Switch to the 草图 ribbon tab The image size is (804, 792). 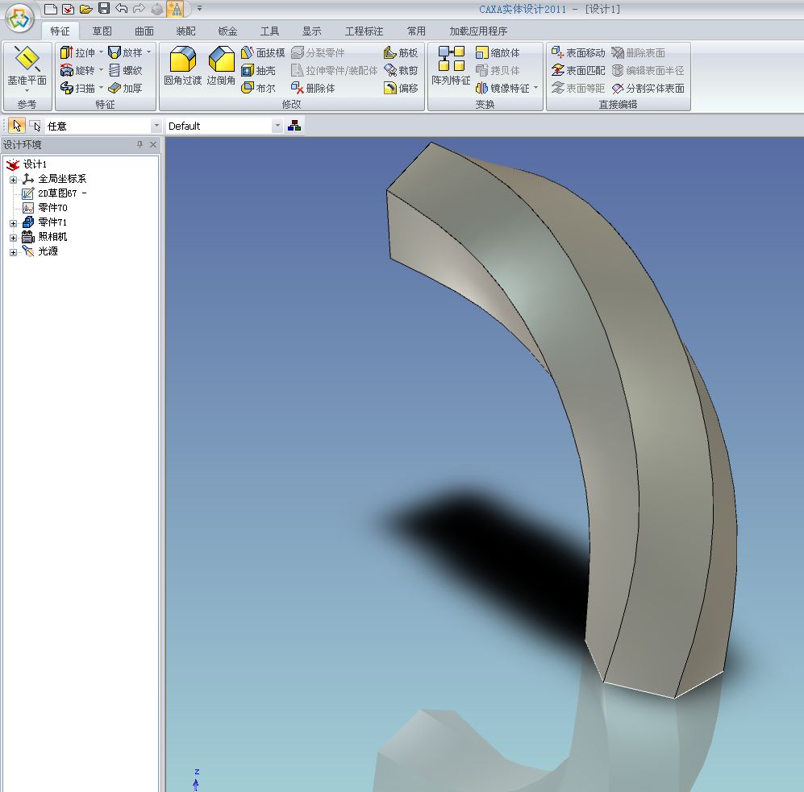102,31
